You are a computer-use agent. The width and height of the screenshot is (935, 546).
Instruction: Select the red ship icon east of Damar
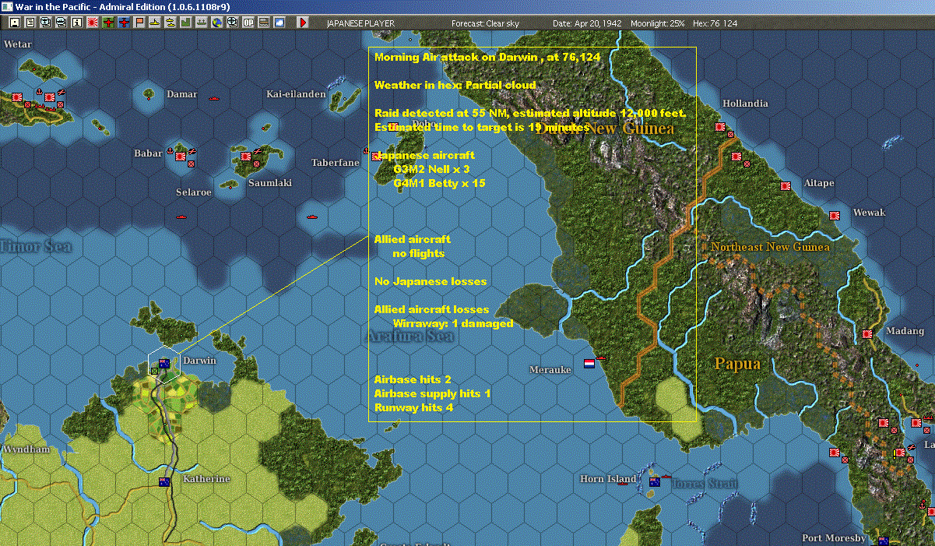[216, 98]
